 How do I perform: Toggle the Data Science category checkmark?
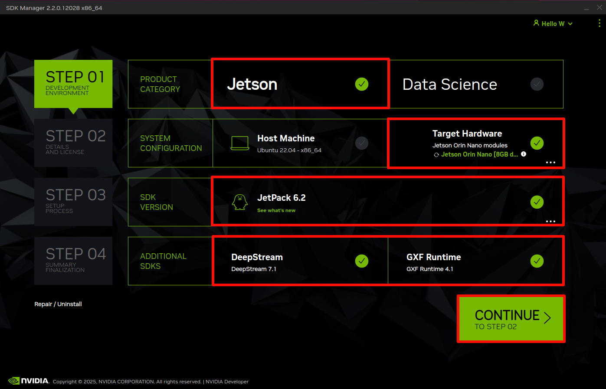click(537, 84)
